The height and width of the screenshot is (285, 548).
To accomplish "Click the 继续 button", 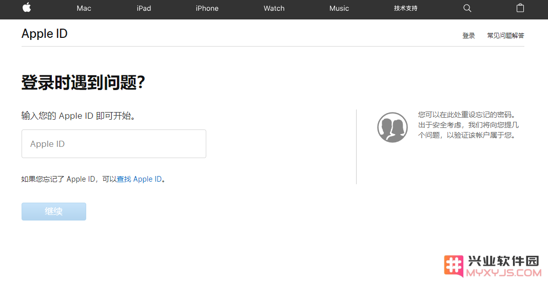I will pos(54,211).
